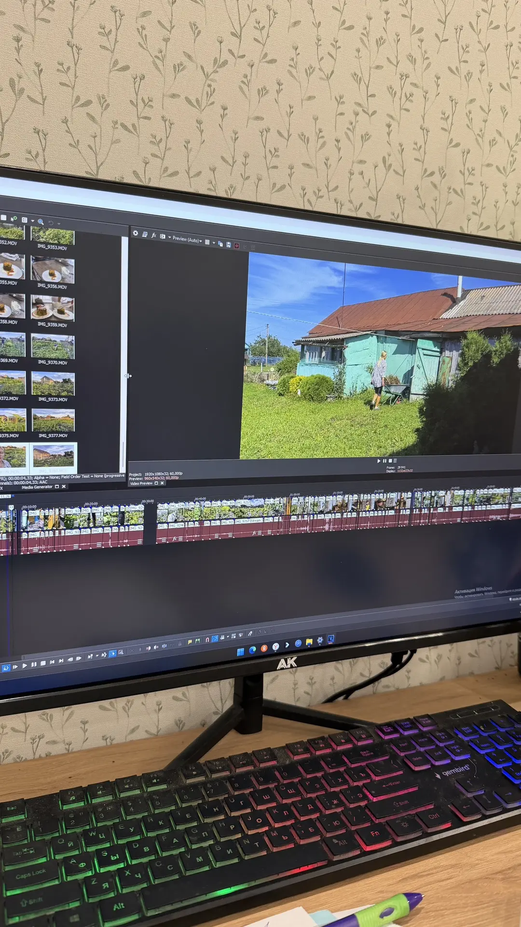Viewport: 521px width, 927px height.
Task: Click the video preview image
Action: (381, 355)
